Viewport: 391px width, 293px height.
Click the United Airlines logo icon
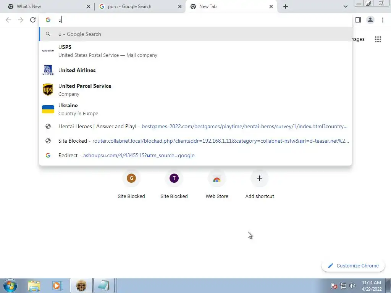(x=48, y=70)
